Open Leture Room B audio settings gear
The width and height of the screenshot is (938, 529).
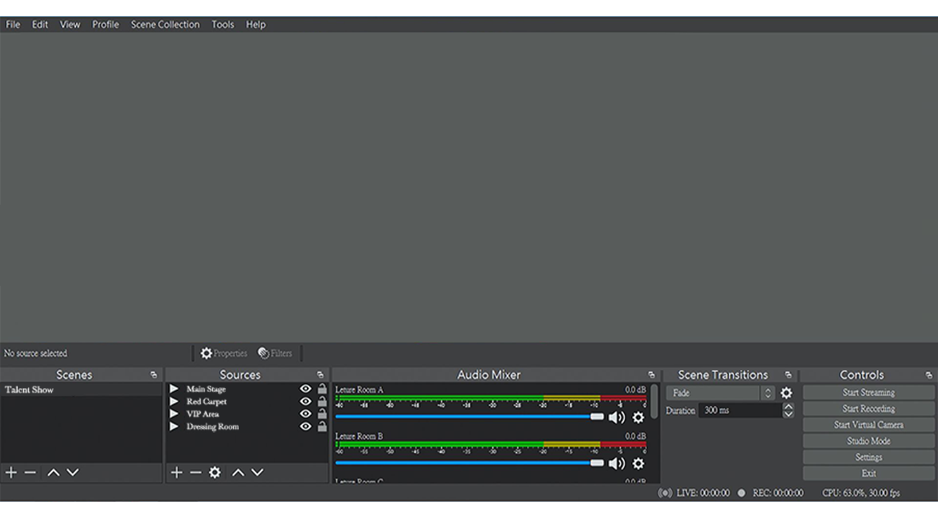(x=639, y=463)
